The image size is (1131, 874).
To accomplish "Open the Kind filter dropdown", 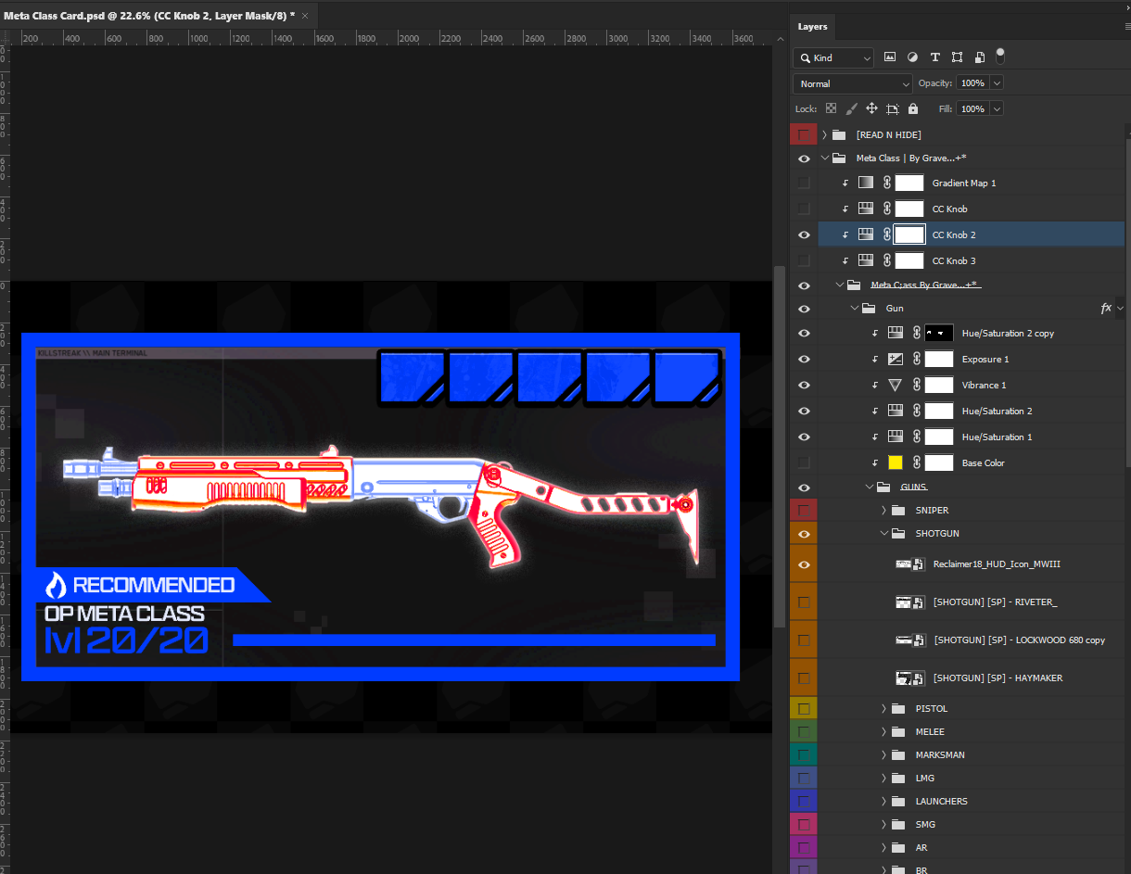I will [x=833, y=57].
